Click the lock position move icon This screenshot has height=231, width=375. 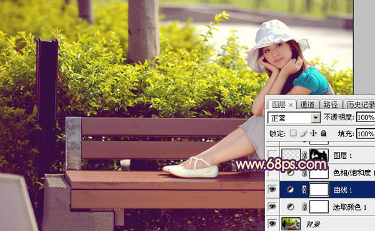[x=313, y=133]
